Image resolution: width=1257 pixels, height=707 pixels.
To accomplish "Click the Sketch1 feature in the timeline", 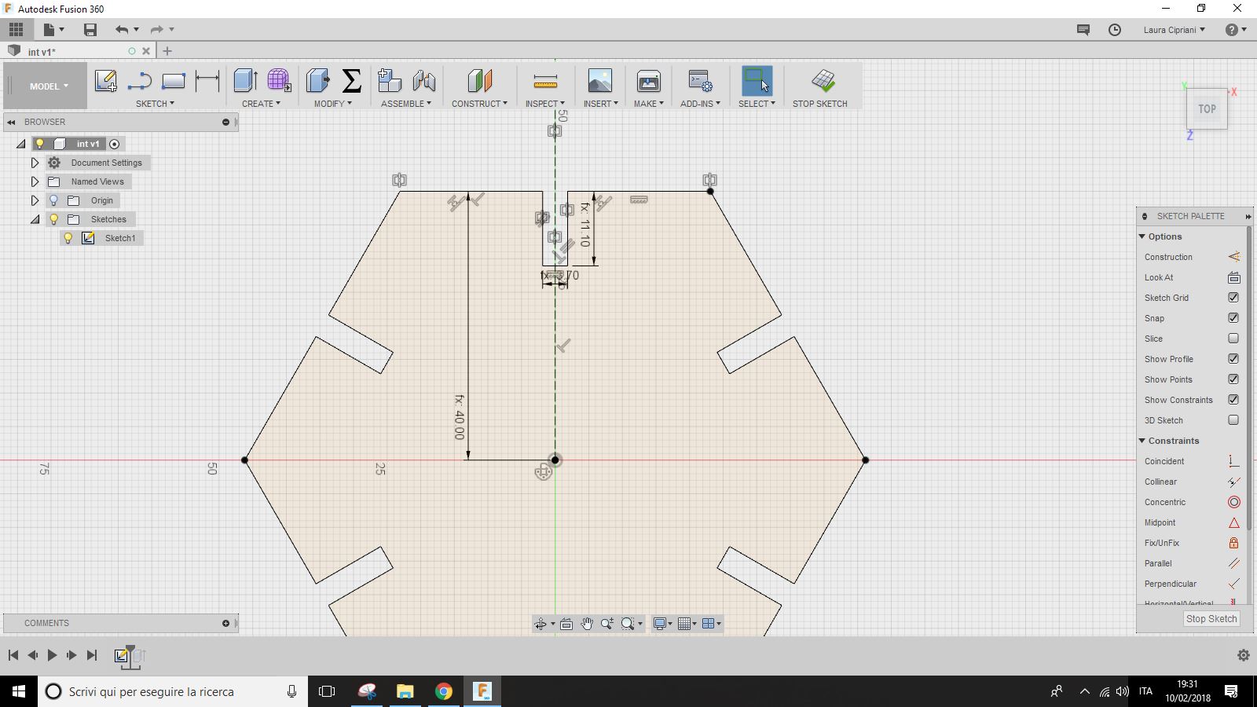I will point(122,655).
